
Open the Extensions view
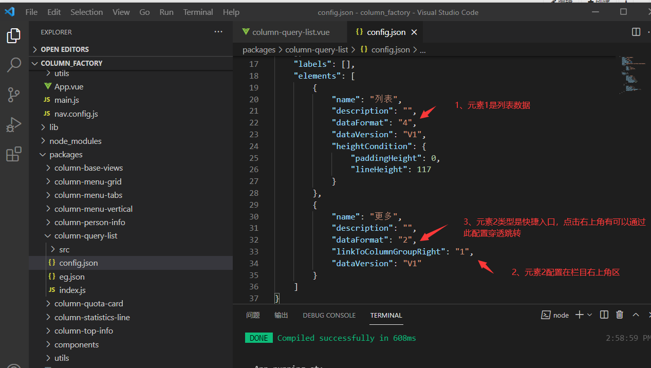coord(14,154)
